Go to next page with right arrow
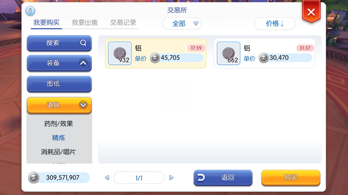This screenshot has width=348, height=195. tap(171, 178)
